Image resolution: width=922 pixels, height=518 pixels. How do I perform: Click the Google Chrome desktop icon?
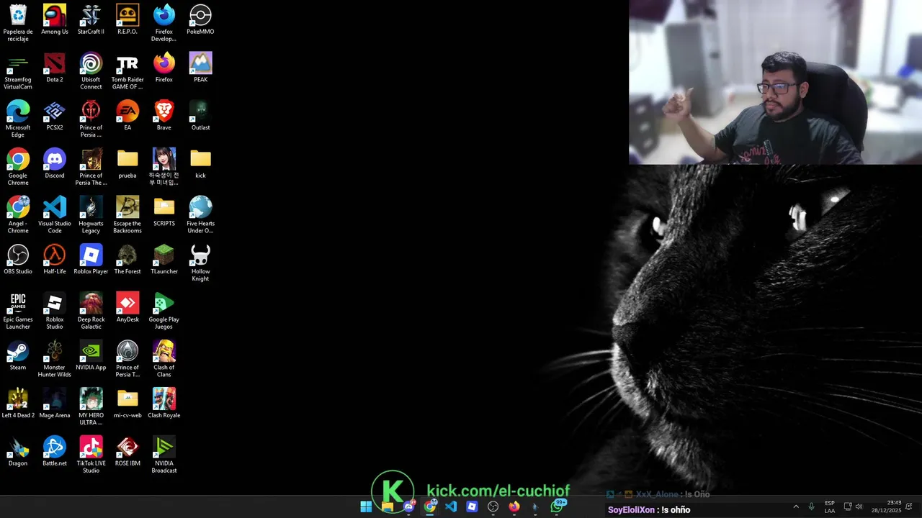pos(18,166)
